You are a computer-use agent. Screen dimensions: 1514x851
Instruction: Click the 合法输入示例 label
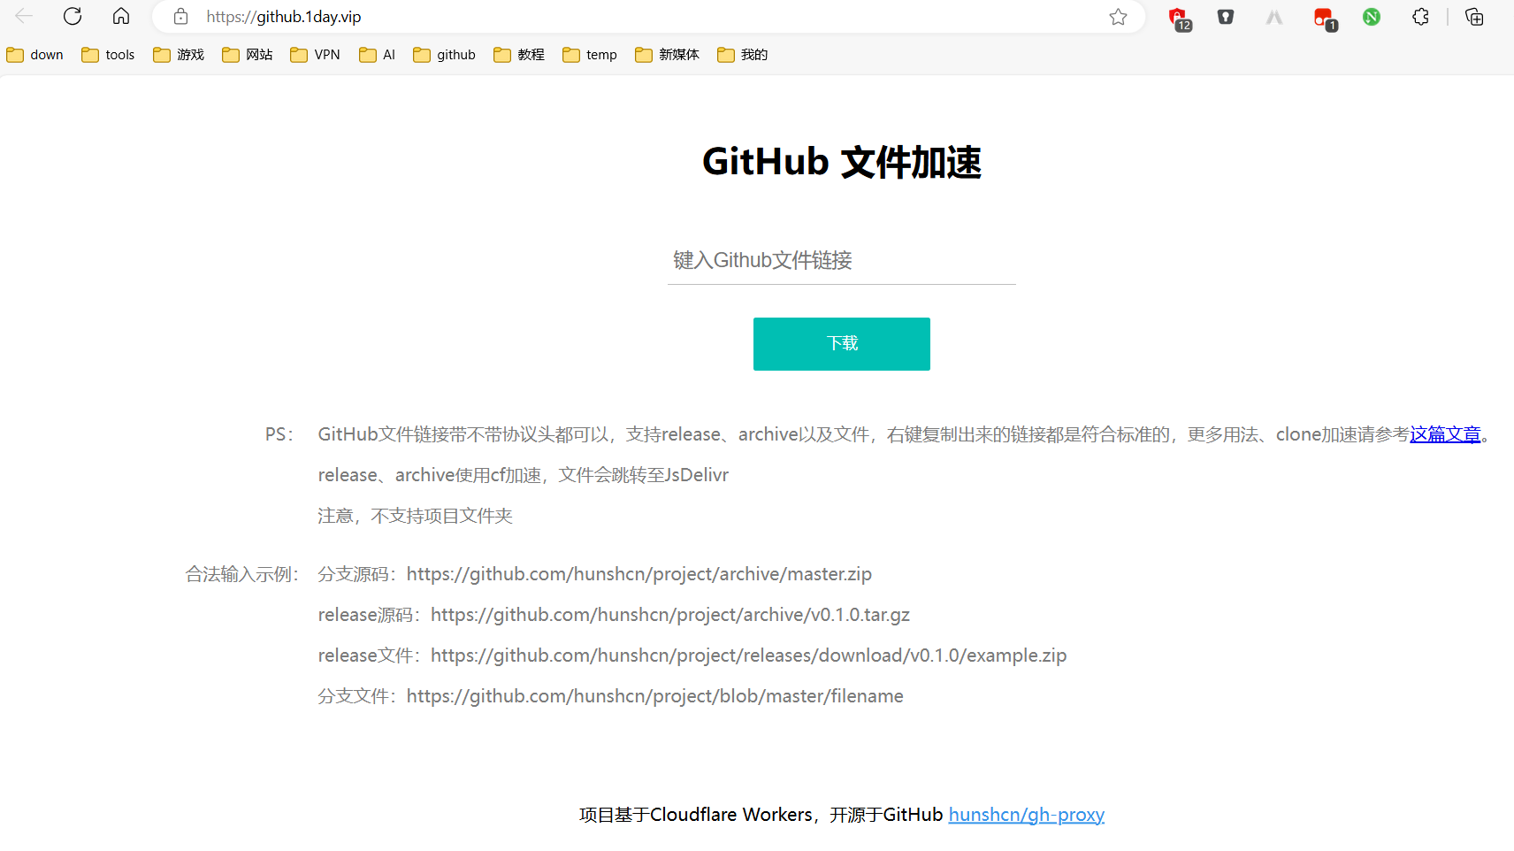coord(243,574)
